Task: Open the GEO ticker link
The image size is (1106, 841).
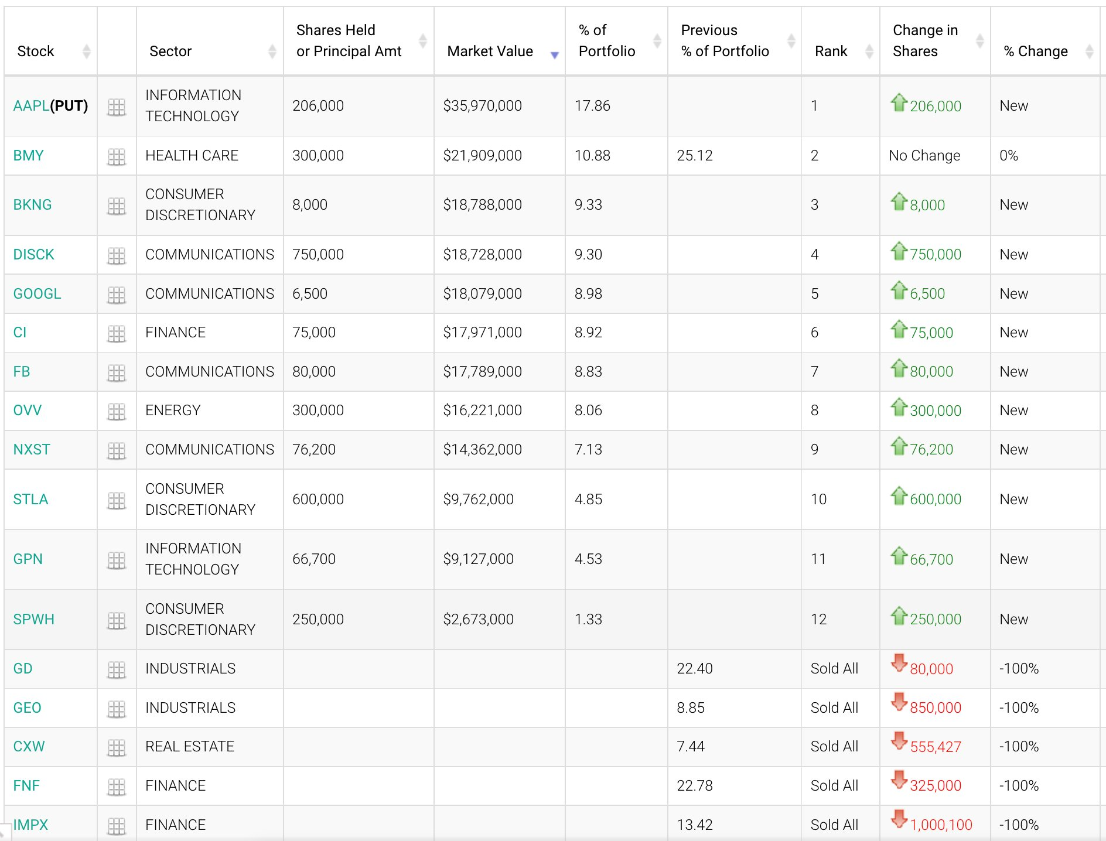Action: pyautogui.click(x=27, y=708)
